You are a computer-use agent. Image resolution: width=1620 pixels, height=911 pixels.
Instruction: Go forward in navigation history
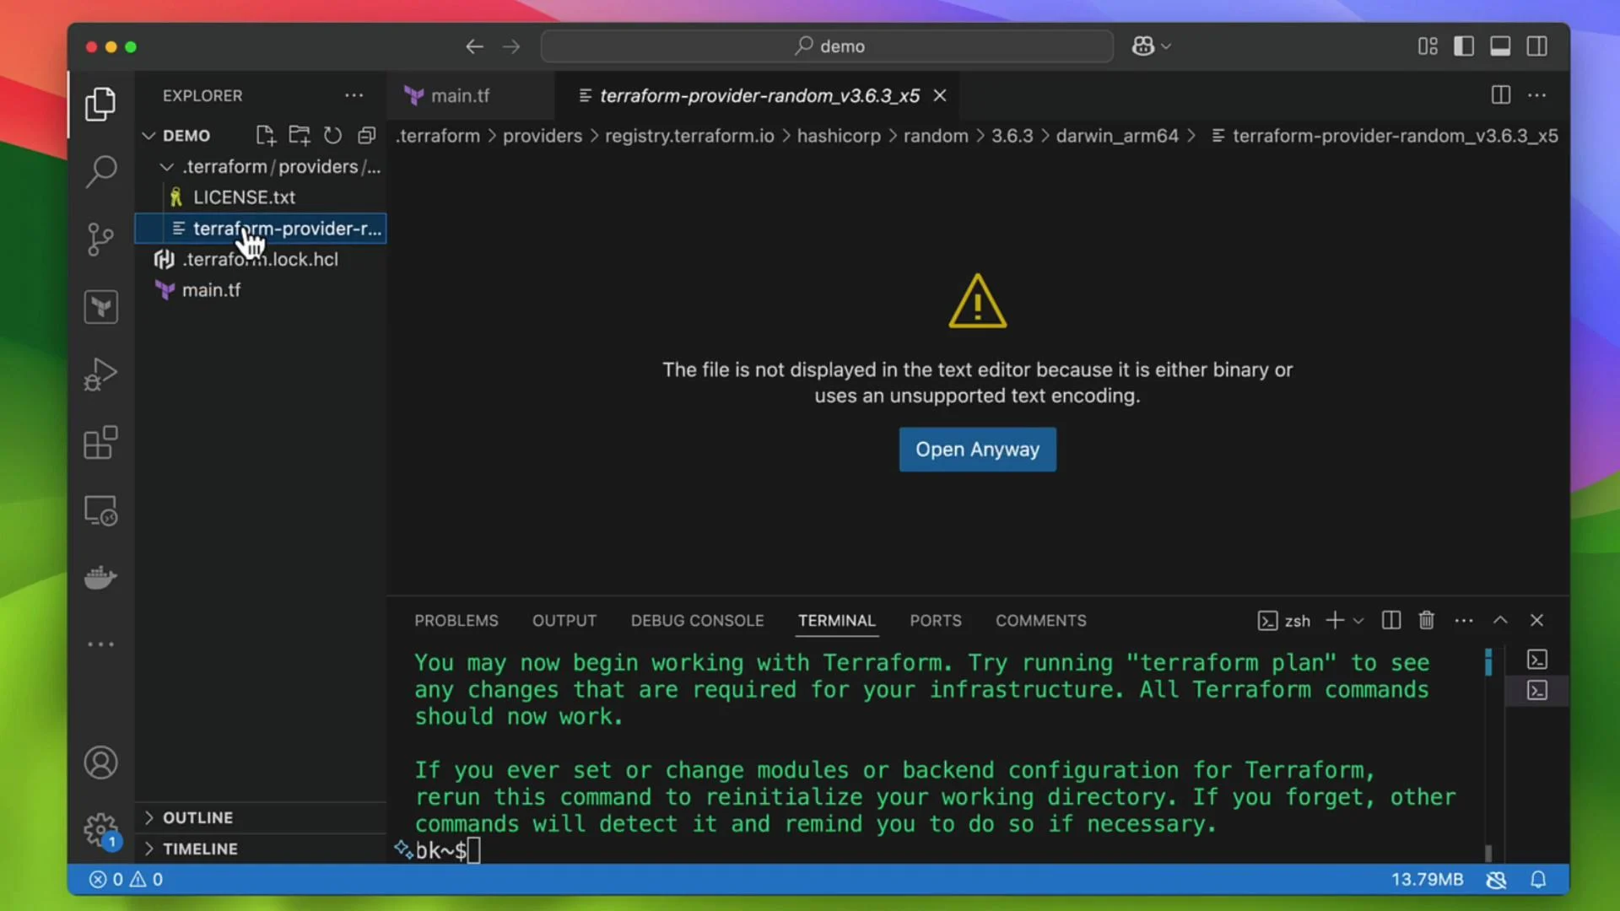pos(511,46)
